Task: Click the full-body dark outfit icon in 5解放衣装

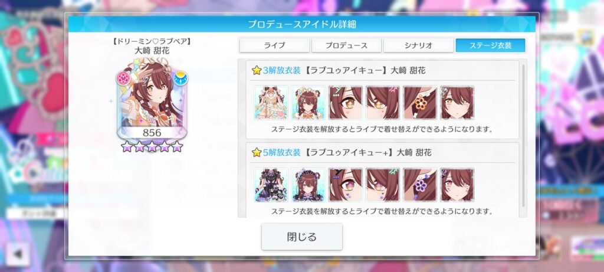Action: tap(271, 185)
